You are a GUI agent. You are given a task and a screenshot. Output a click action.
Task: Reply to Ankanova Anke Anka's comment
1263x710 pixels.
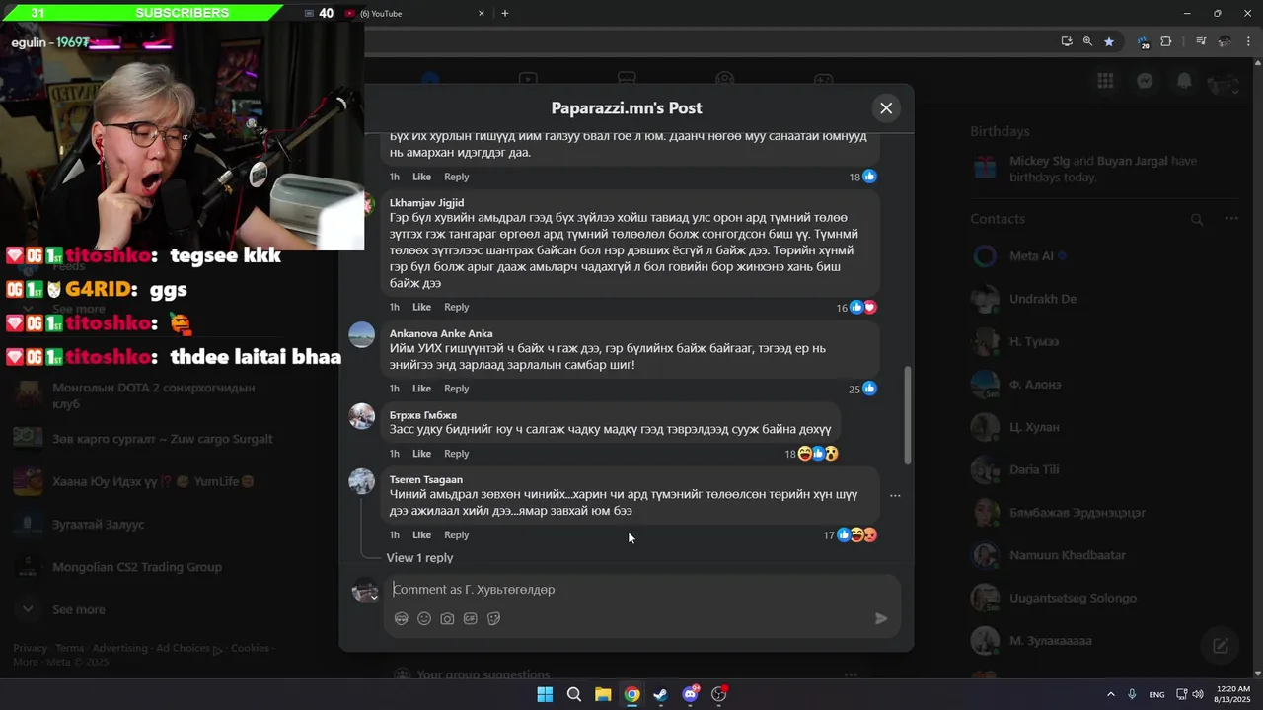click(456, 389)
